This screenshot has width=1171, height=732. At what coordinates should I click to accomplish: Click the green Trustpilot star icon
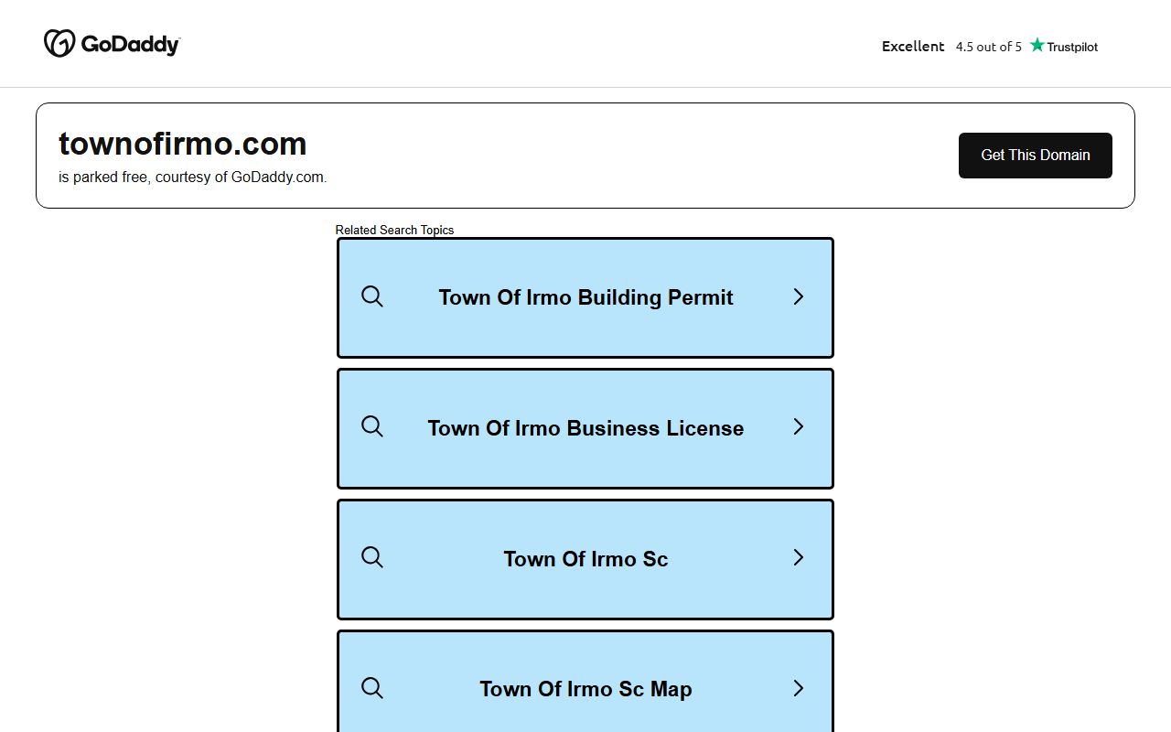click(x=1037, y=45)
